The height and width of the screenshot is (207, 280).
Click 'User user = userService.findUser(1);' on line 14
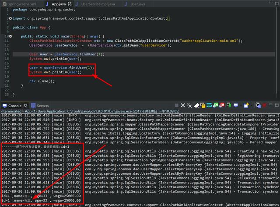pyautogui.click(x=67, y=54)
